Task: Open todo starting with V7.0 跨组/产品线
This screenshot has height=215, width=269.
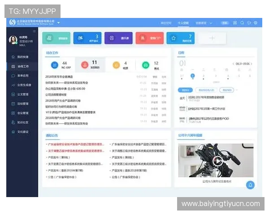Action: [x=70, y=112]
